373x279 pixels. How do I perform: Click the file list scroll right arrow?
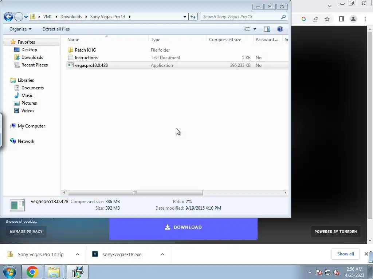pos(285,193)
